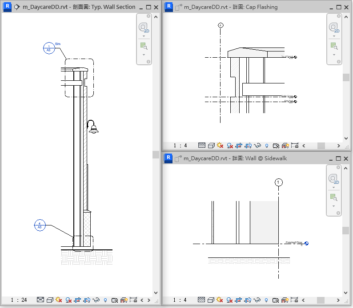This screenshot has width=353, height=308.
Task: Select the wall light fixture in wall section
Action: pos(92,127)
